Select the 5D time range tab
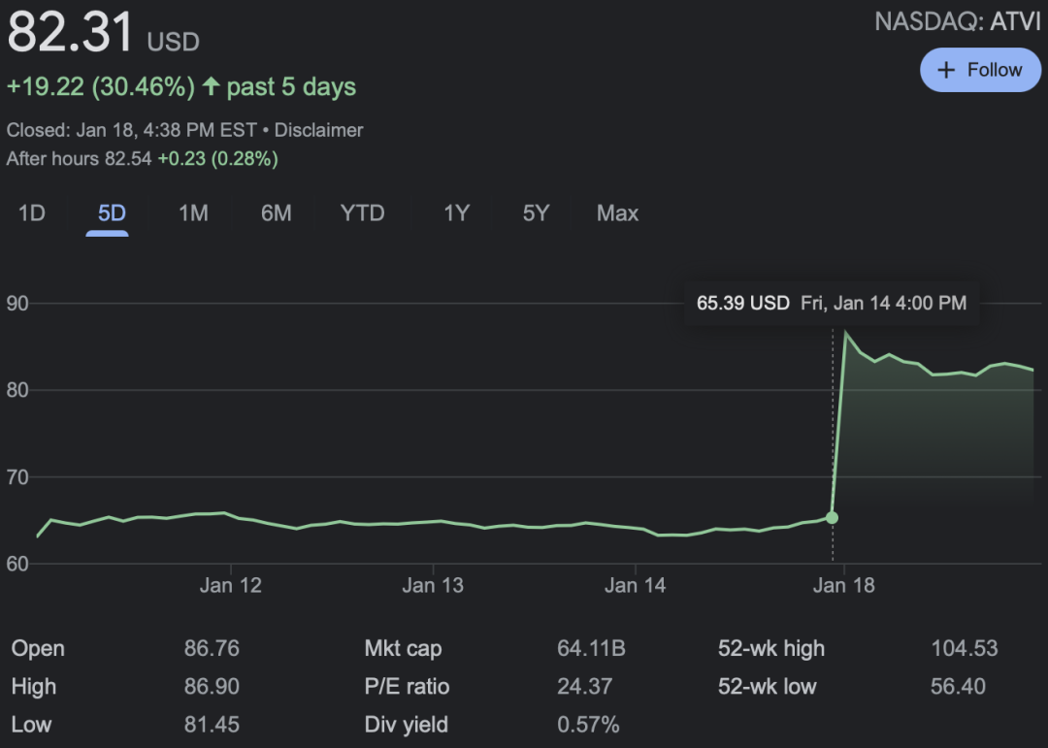 pyautogui.click(x=112, y=213)
